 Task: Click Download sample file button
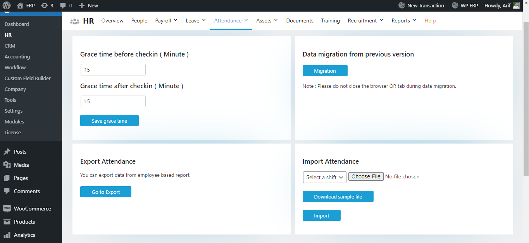pos(338,197)
